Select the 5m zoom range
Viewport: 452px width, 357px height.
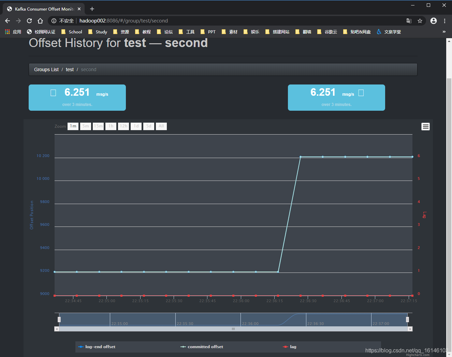pyautogui.click(x=86, y=126)
